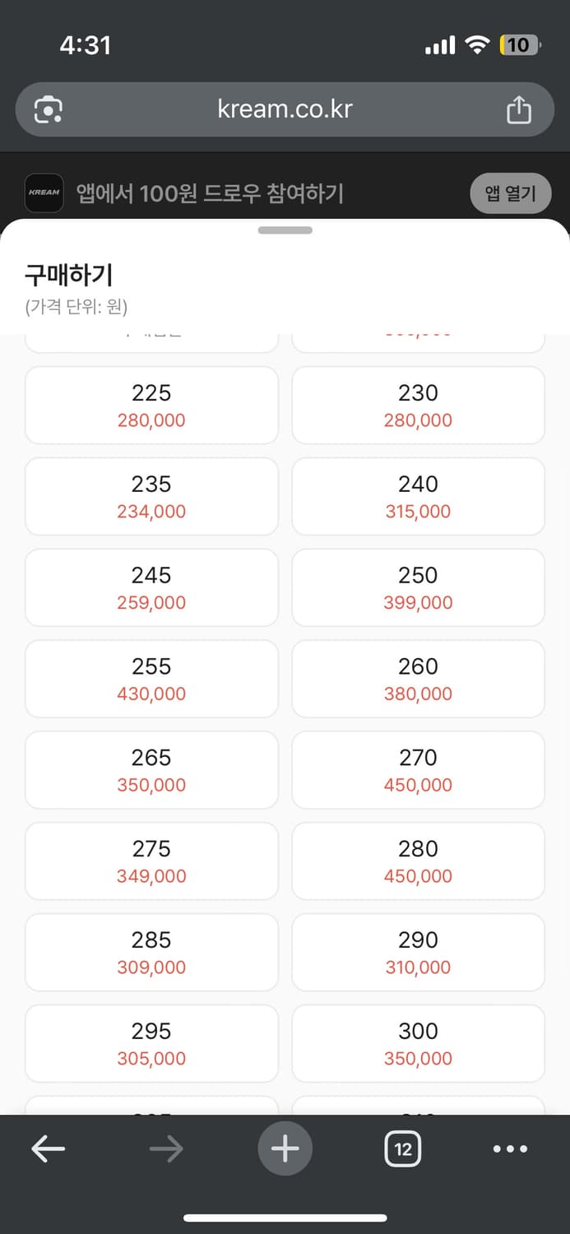Tap the address bar showing kream.co.kr

(285, 109)
